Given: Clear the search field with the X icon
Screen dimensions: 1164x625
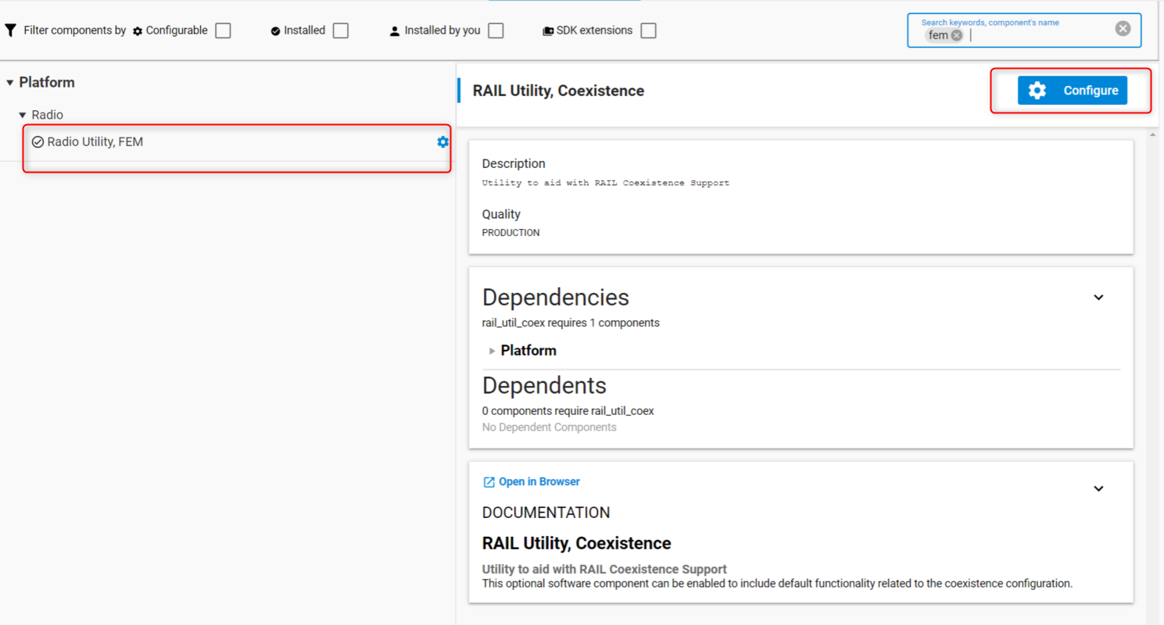Looking at the screenshot, I should (1123, 29).
